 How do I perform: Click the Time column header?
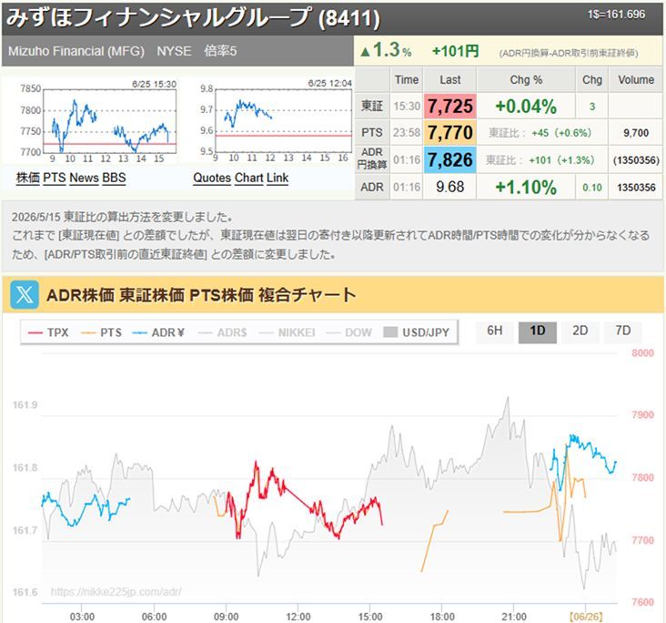coord(407,80)
